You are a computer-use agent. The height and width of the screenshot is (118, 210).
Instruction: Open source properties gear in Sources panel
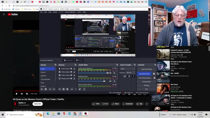click(x=67, y=89)
